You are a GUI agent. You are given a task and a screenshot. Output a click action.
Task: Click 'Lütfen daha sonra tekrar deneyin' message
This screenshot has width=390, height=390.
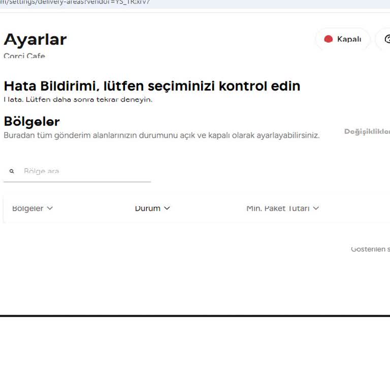[89, 100]
